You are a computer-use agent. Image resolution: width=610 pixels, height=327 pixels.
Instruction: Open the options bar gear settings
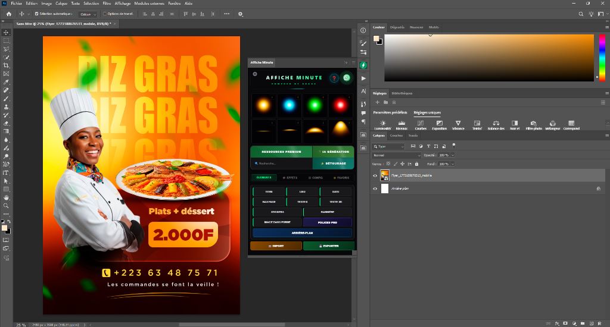point(241,14)
